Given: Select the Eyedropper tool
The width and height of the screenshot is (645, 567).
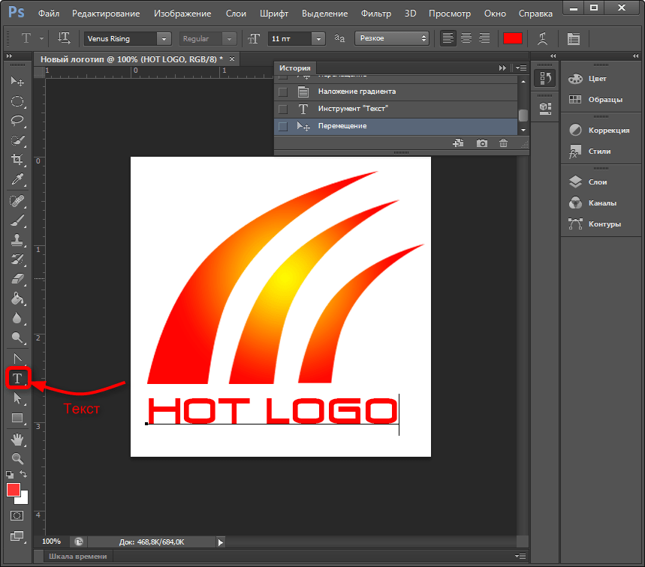Looking at the screenshot, I should coord(17,180).
